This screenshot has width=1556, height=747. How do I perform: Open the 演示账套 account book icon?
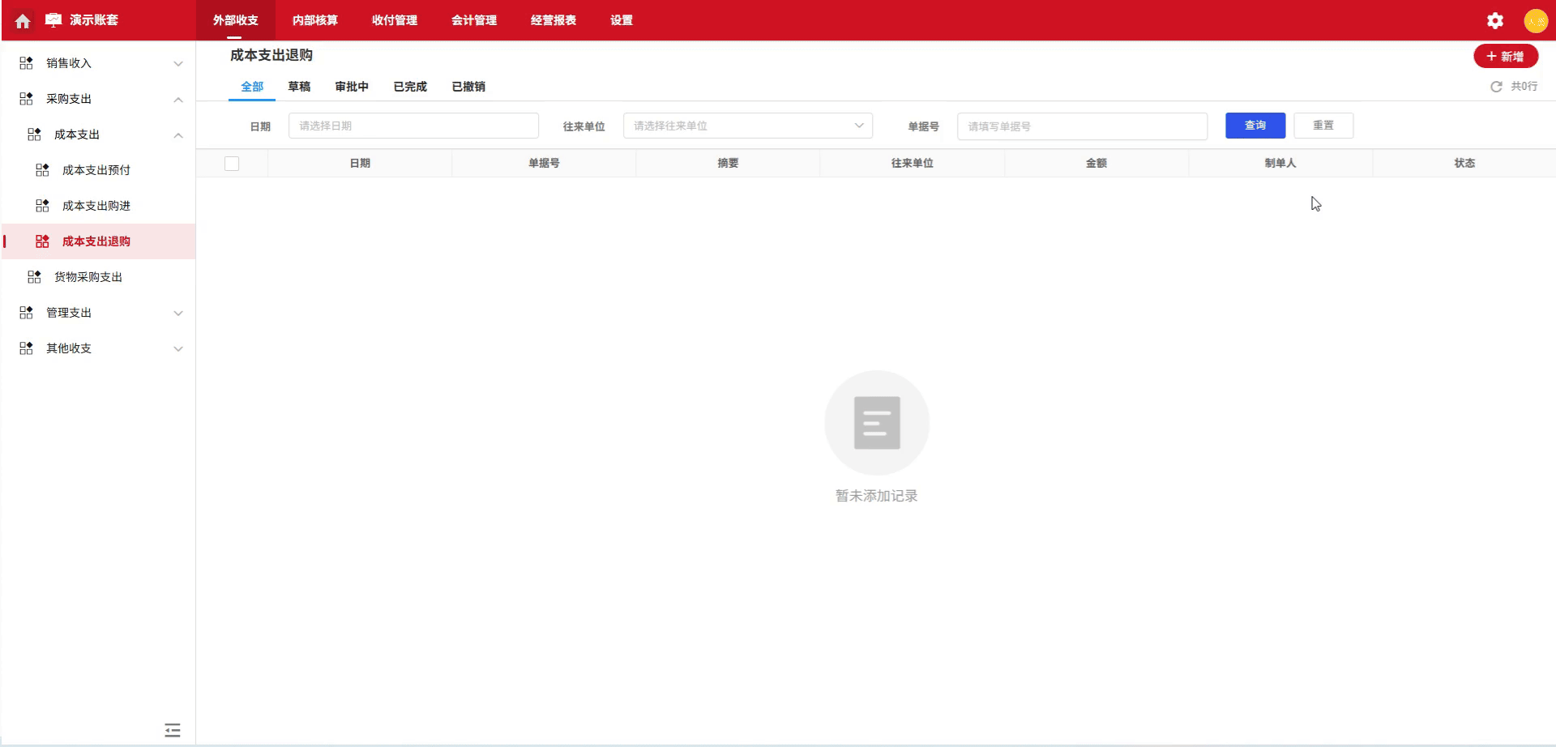coord(52,20)
